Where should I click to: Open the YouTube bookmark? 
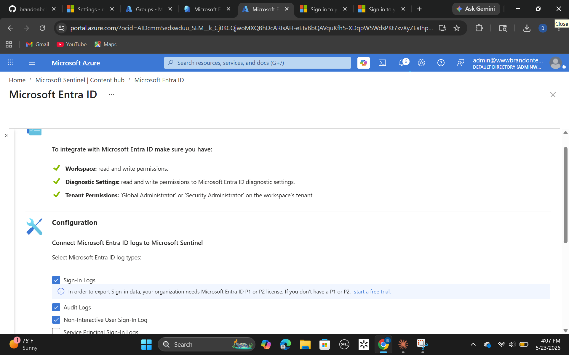72,44
